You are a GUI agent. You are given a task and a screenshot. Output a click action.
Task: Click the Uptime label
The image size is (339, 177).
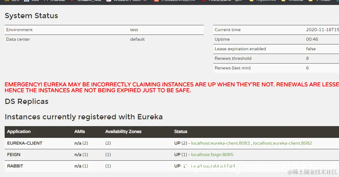coord(222,39)
